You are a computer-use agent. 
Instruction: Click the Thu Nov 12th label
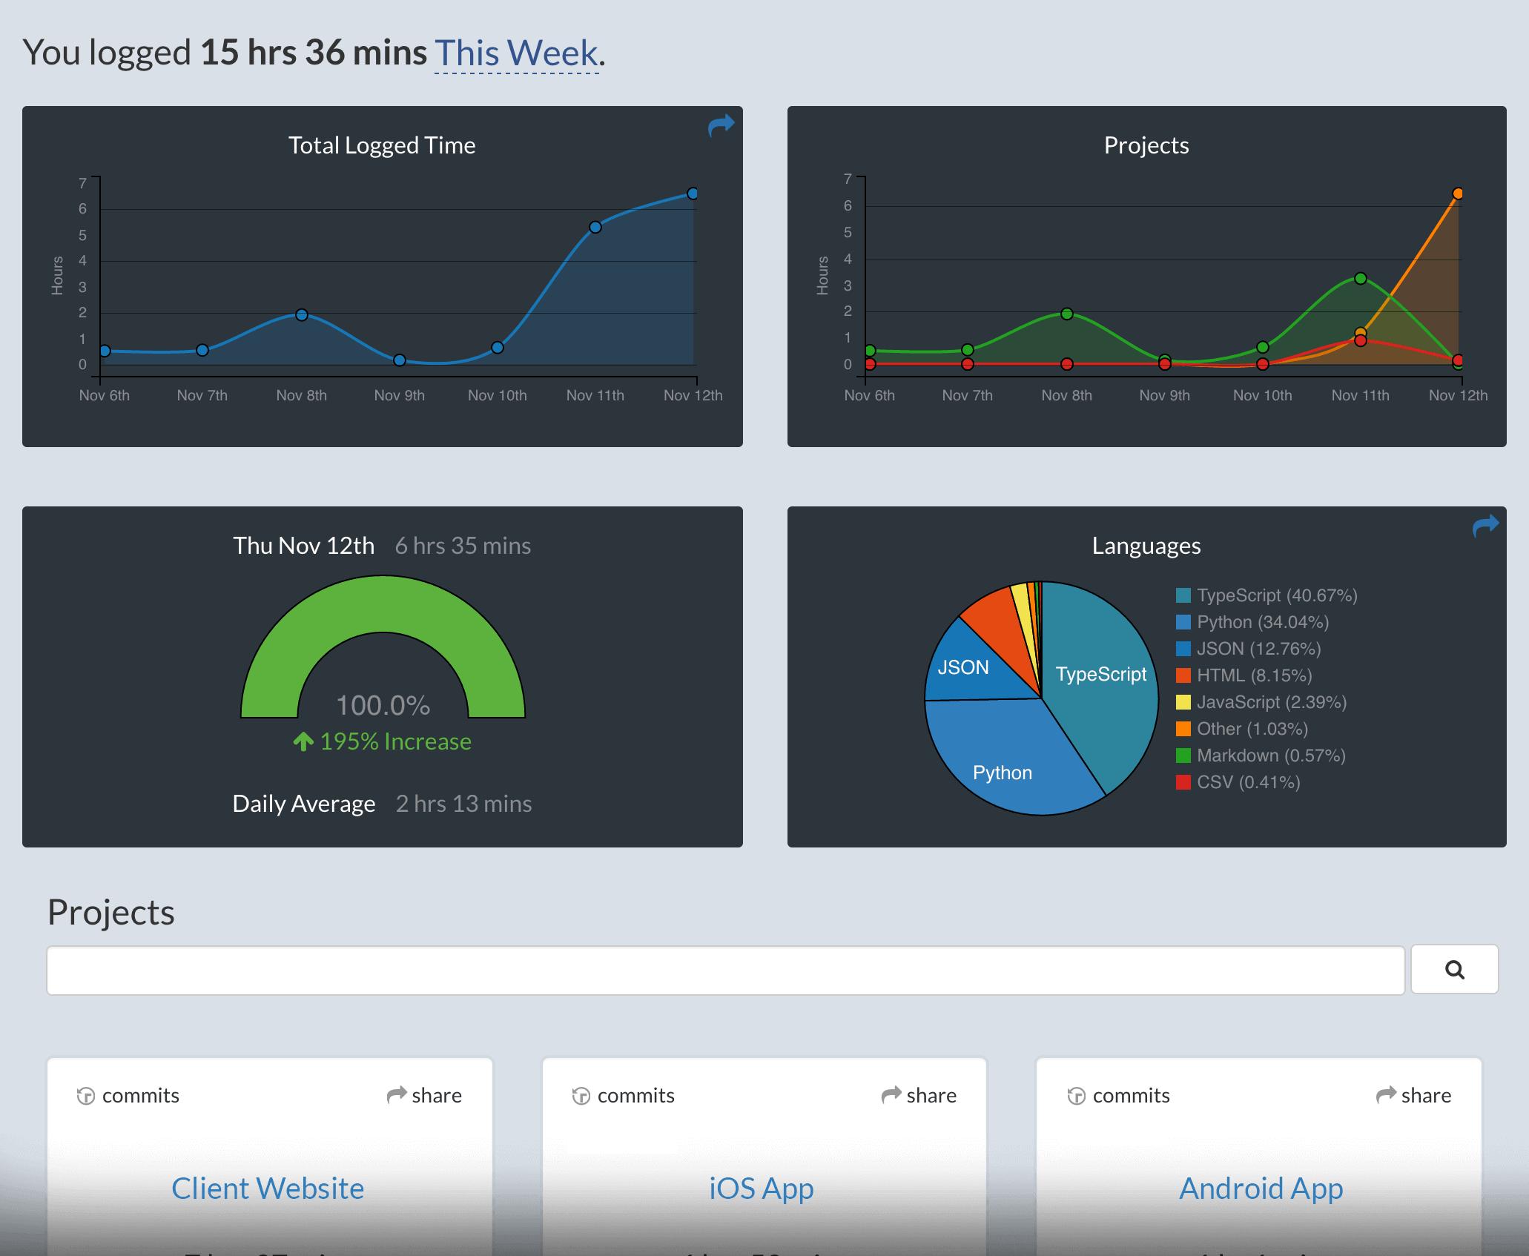(x=303, y=546)
